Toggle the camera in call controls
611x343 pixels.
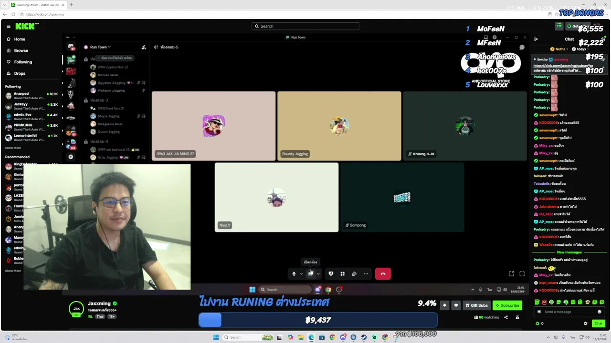tap(311, 274)
